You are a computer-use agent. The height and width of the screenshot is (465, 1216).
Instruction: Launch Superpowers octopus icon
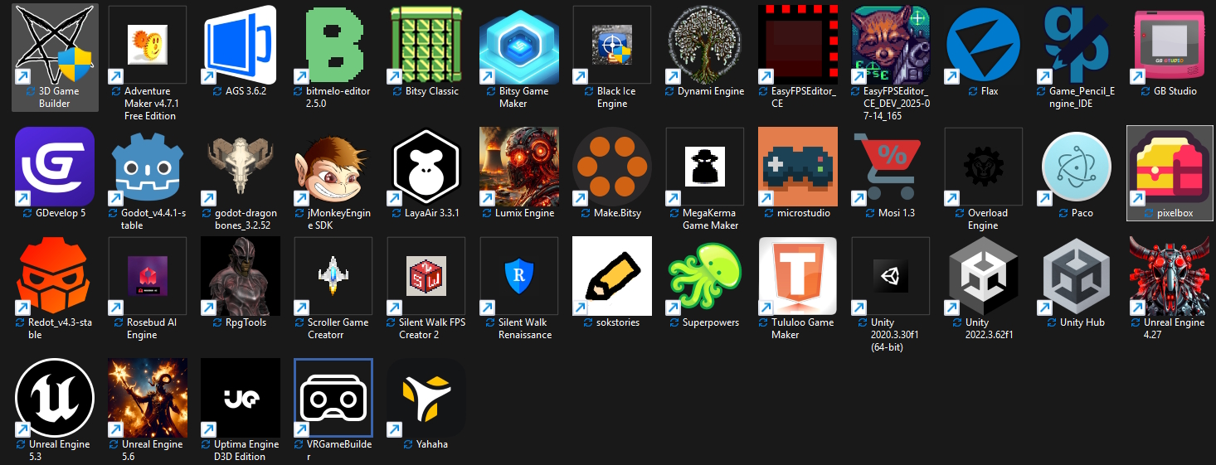(705, 276)
